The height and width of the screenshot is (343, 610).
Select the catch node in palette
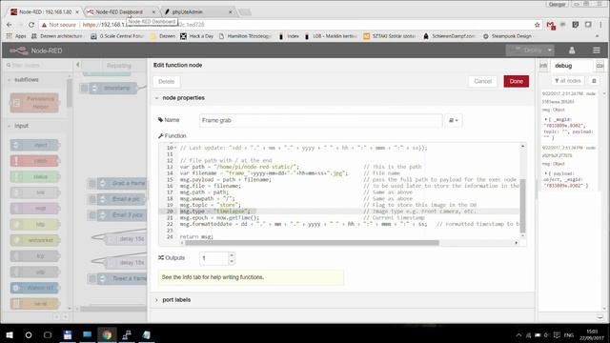(34, 161)
